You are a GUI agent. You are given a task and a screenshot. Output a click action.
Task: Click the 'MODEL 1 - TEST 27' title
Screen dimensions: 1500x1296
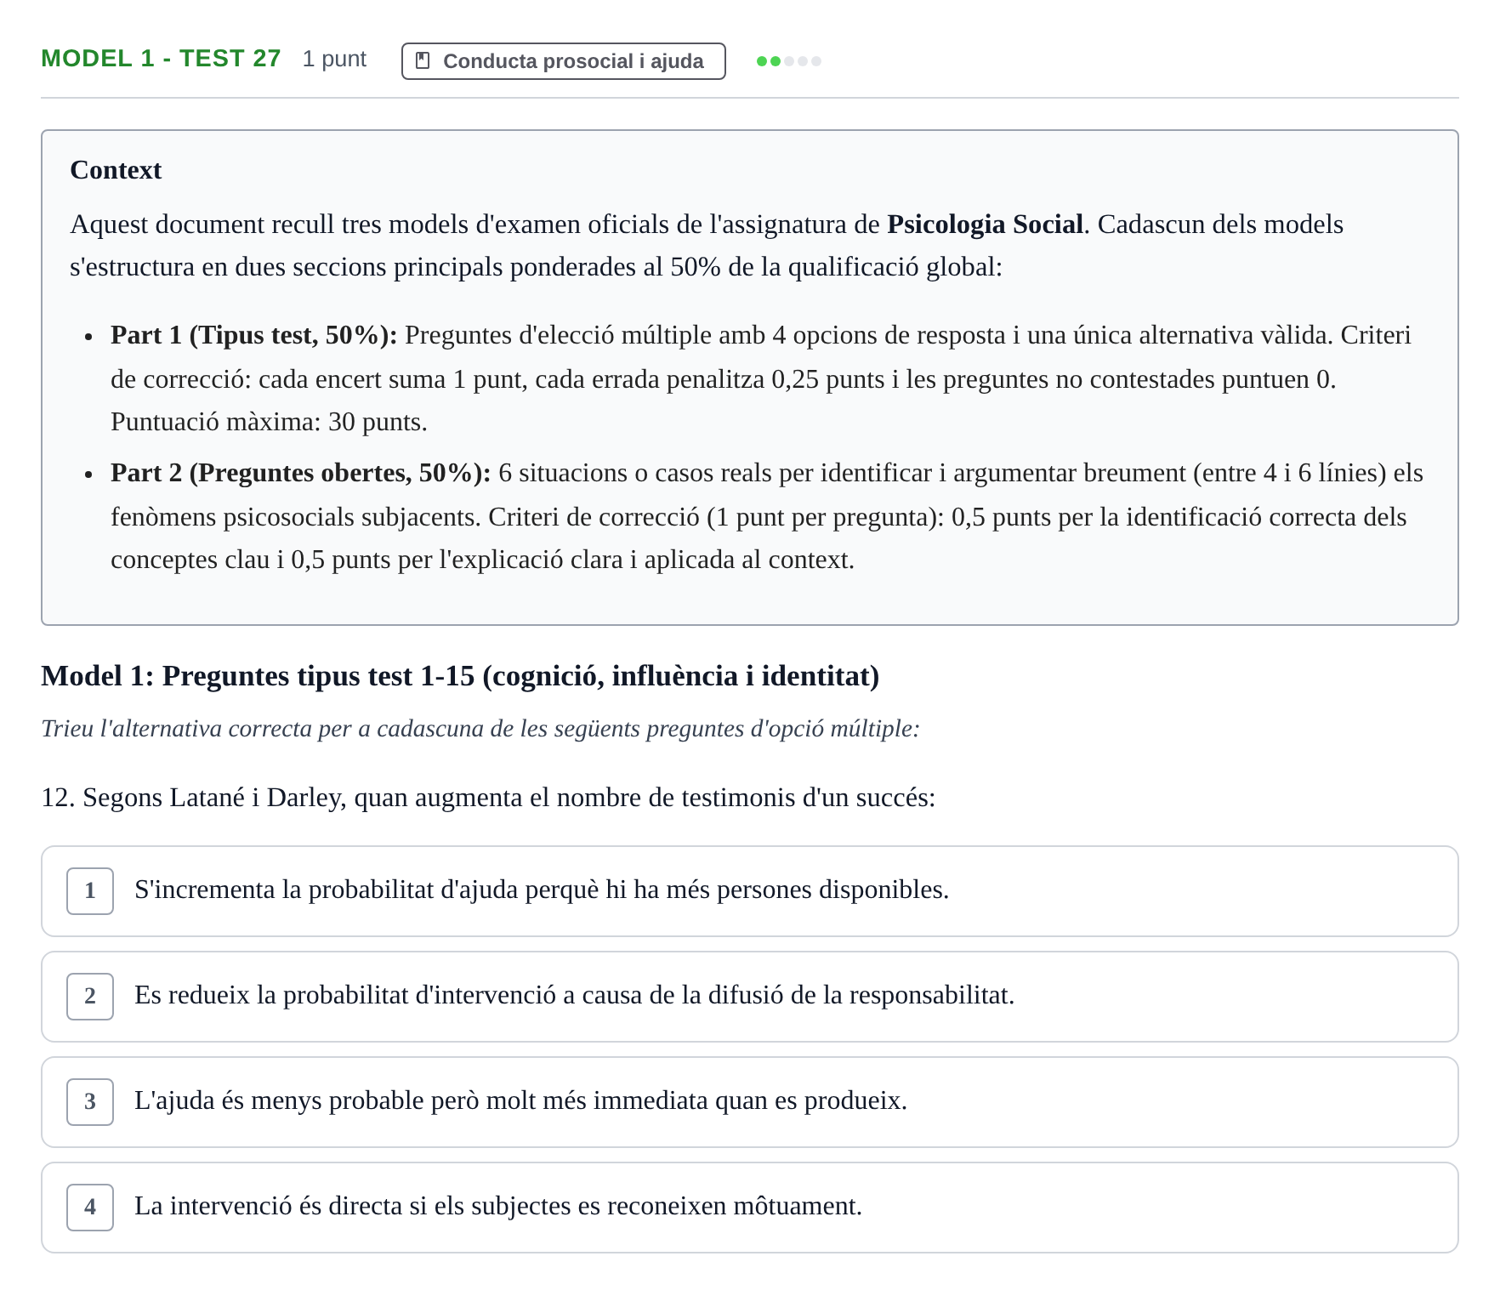click(x=161, y=59)
